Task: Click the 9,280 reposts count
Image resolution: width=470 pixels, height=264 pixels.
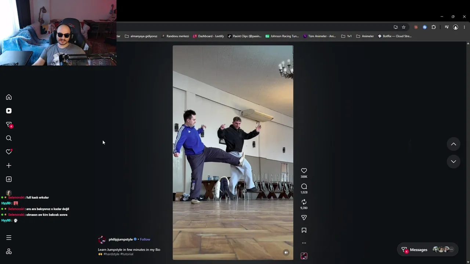Action: click(x=304, y=208)
